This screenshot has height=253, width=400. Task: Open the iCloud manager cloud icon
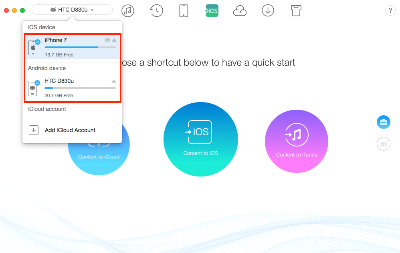pyautogui.click(x=240, y=11)
